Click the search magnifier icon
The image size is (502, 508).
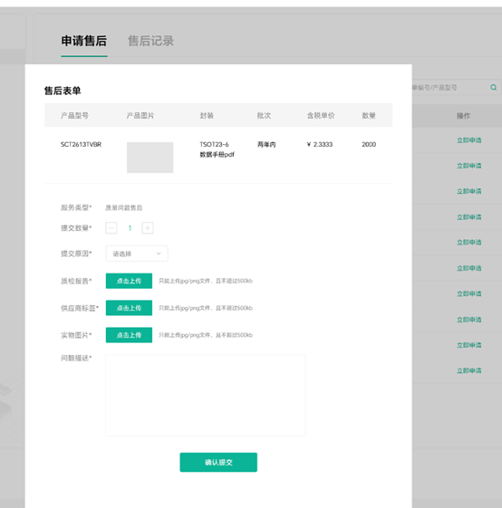tap(493, 88)
